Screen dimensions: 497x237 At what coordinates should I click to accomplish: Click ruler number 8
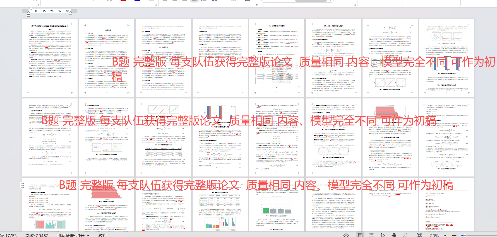[x=36, y=11]
